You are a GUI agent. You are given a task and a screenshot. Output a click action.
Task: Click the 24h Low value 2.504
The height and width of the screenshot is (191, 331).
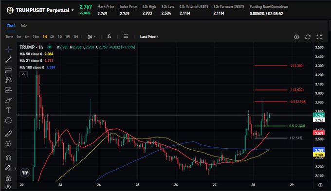[x=166, y=13]
